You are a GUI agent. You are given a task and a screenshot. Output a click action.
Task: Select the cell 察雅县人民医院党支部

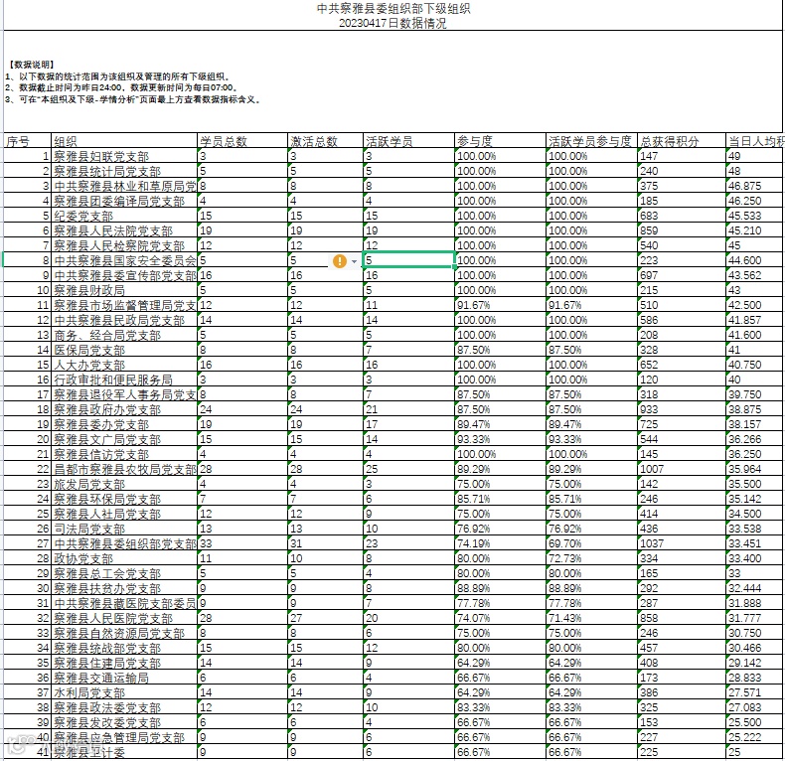coord(124,618)
